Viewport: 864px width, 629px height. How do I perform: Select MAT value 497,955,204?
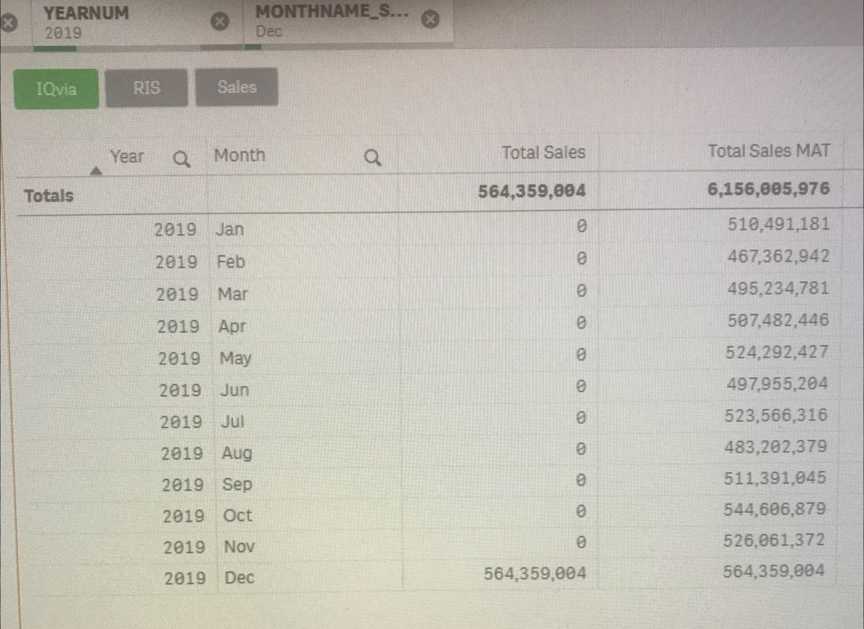pos(777,383)
